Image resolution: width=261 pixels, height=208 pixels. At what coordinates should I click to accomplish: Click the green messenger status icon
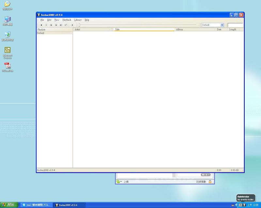(x=118, y=182)
